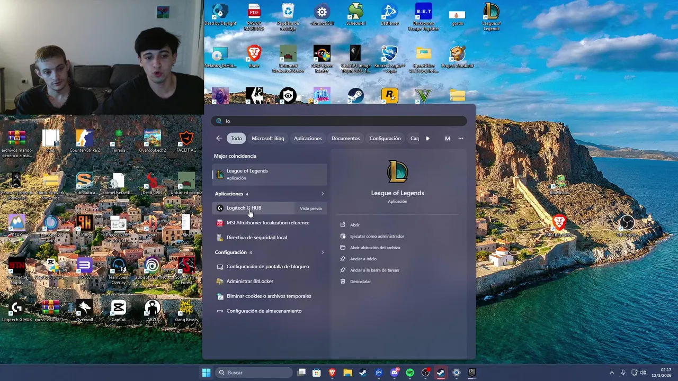Image resolution: width=678 pixels, height=381 pixels.
Task: Open Discord from the taskbar
Action: point(395,373)
